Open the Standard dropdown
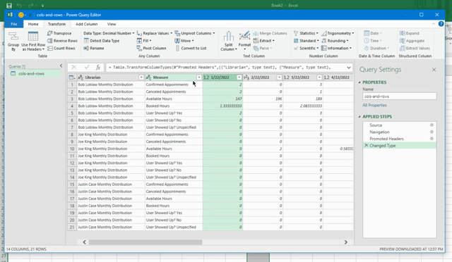 pyautogui.click(x=306, y=41)
